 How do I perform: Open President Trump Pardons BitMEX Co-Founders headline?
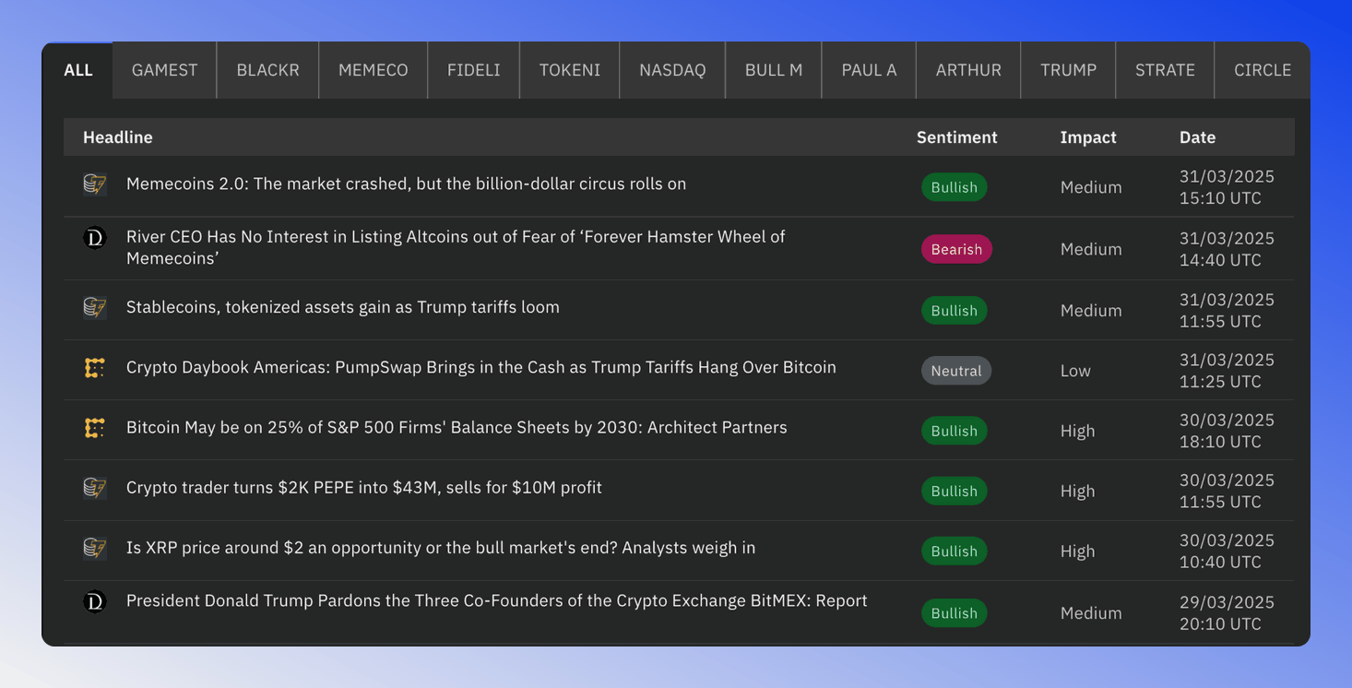pos(496,600)
